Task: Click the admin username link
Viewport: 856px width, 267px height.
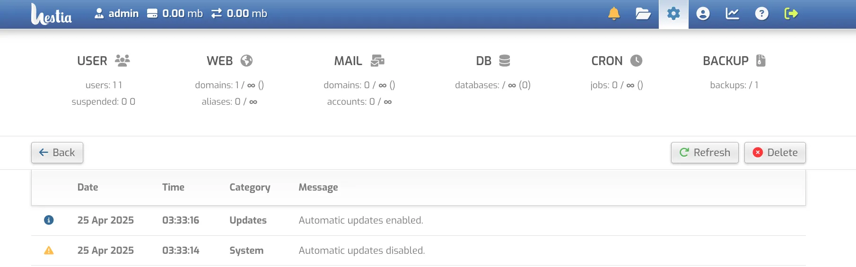Action: coord(116,14)
